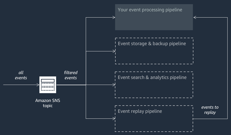The height and width of the screenshot is (135, 231).
Task: Click the vertical return line at far right
Action: [227, 67]
